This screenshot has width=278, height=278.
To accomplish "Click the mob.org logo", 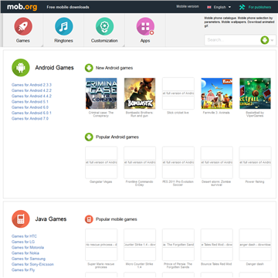I will (x=22, y=7).
